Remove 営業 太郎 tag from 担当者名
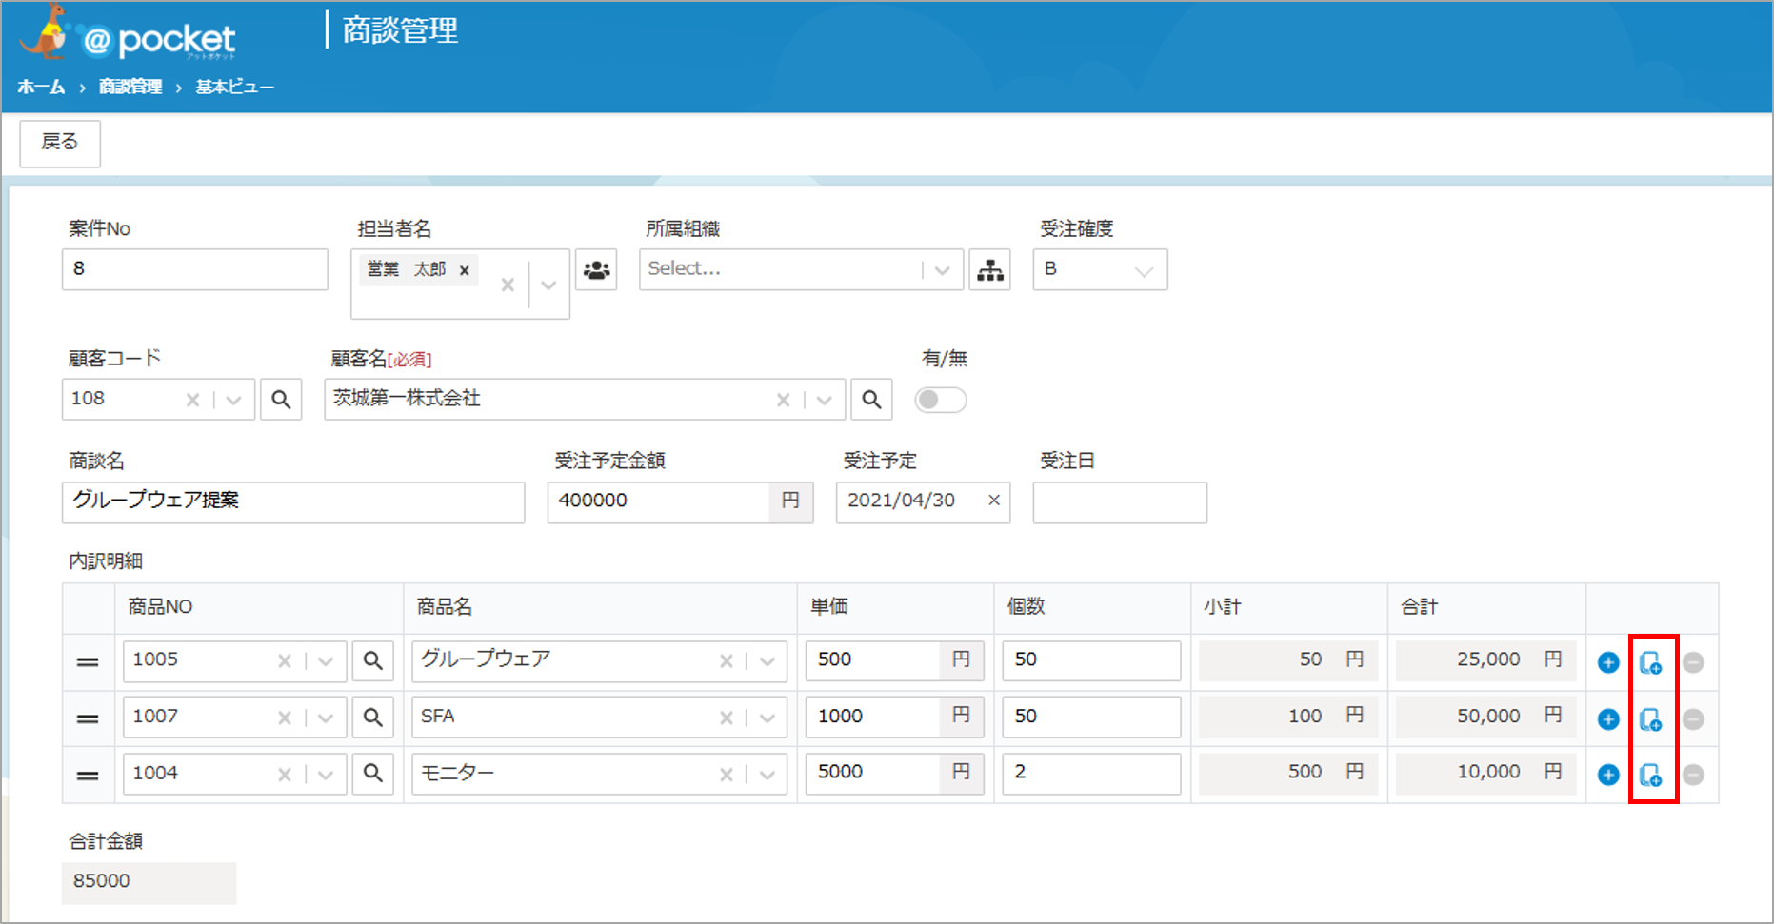 coord(465,270)
